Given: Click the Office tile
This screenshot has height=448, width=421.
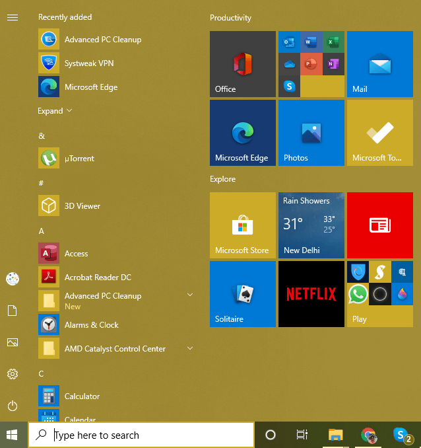Looking at the screenshot, I should [243, 64].
